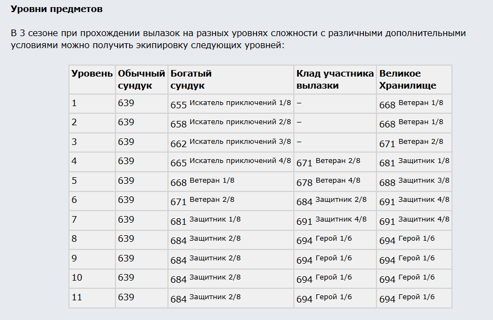
Task: Click the intro paragraph about season 3
Action: pos(238,39)
